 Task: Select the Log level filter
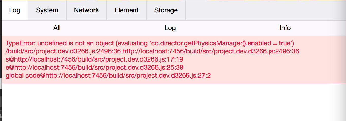pos(170,28)
